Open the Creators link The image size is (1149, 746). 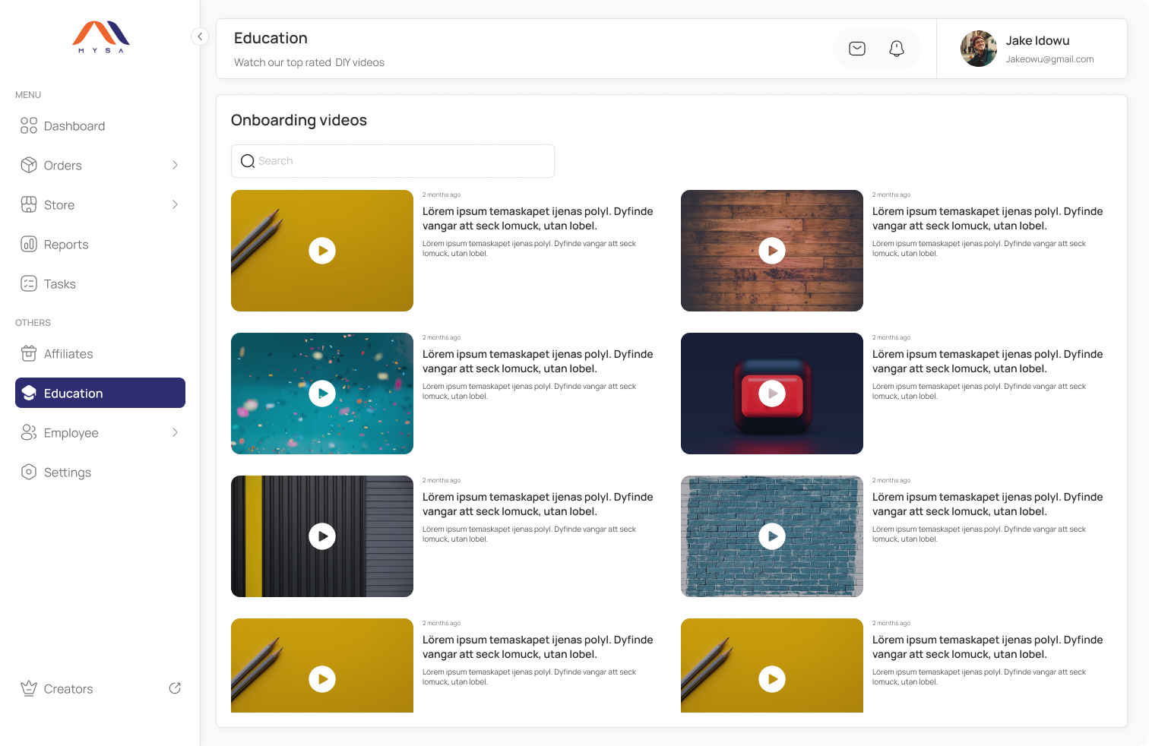click(100, 688)
